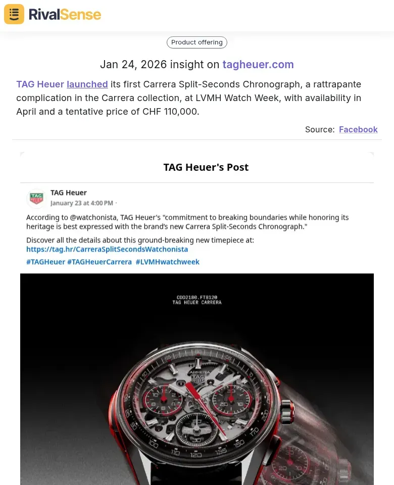Click the #TAGHeuer hashtag
The image size is (394, 485).
tap(45, 262)
